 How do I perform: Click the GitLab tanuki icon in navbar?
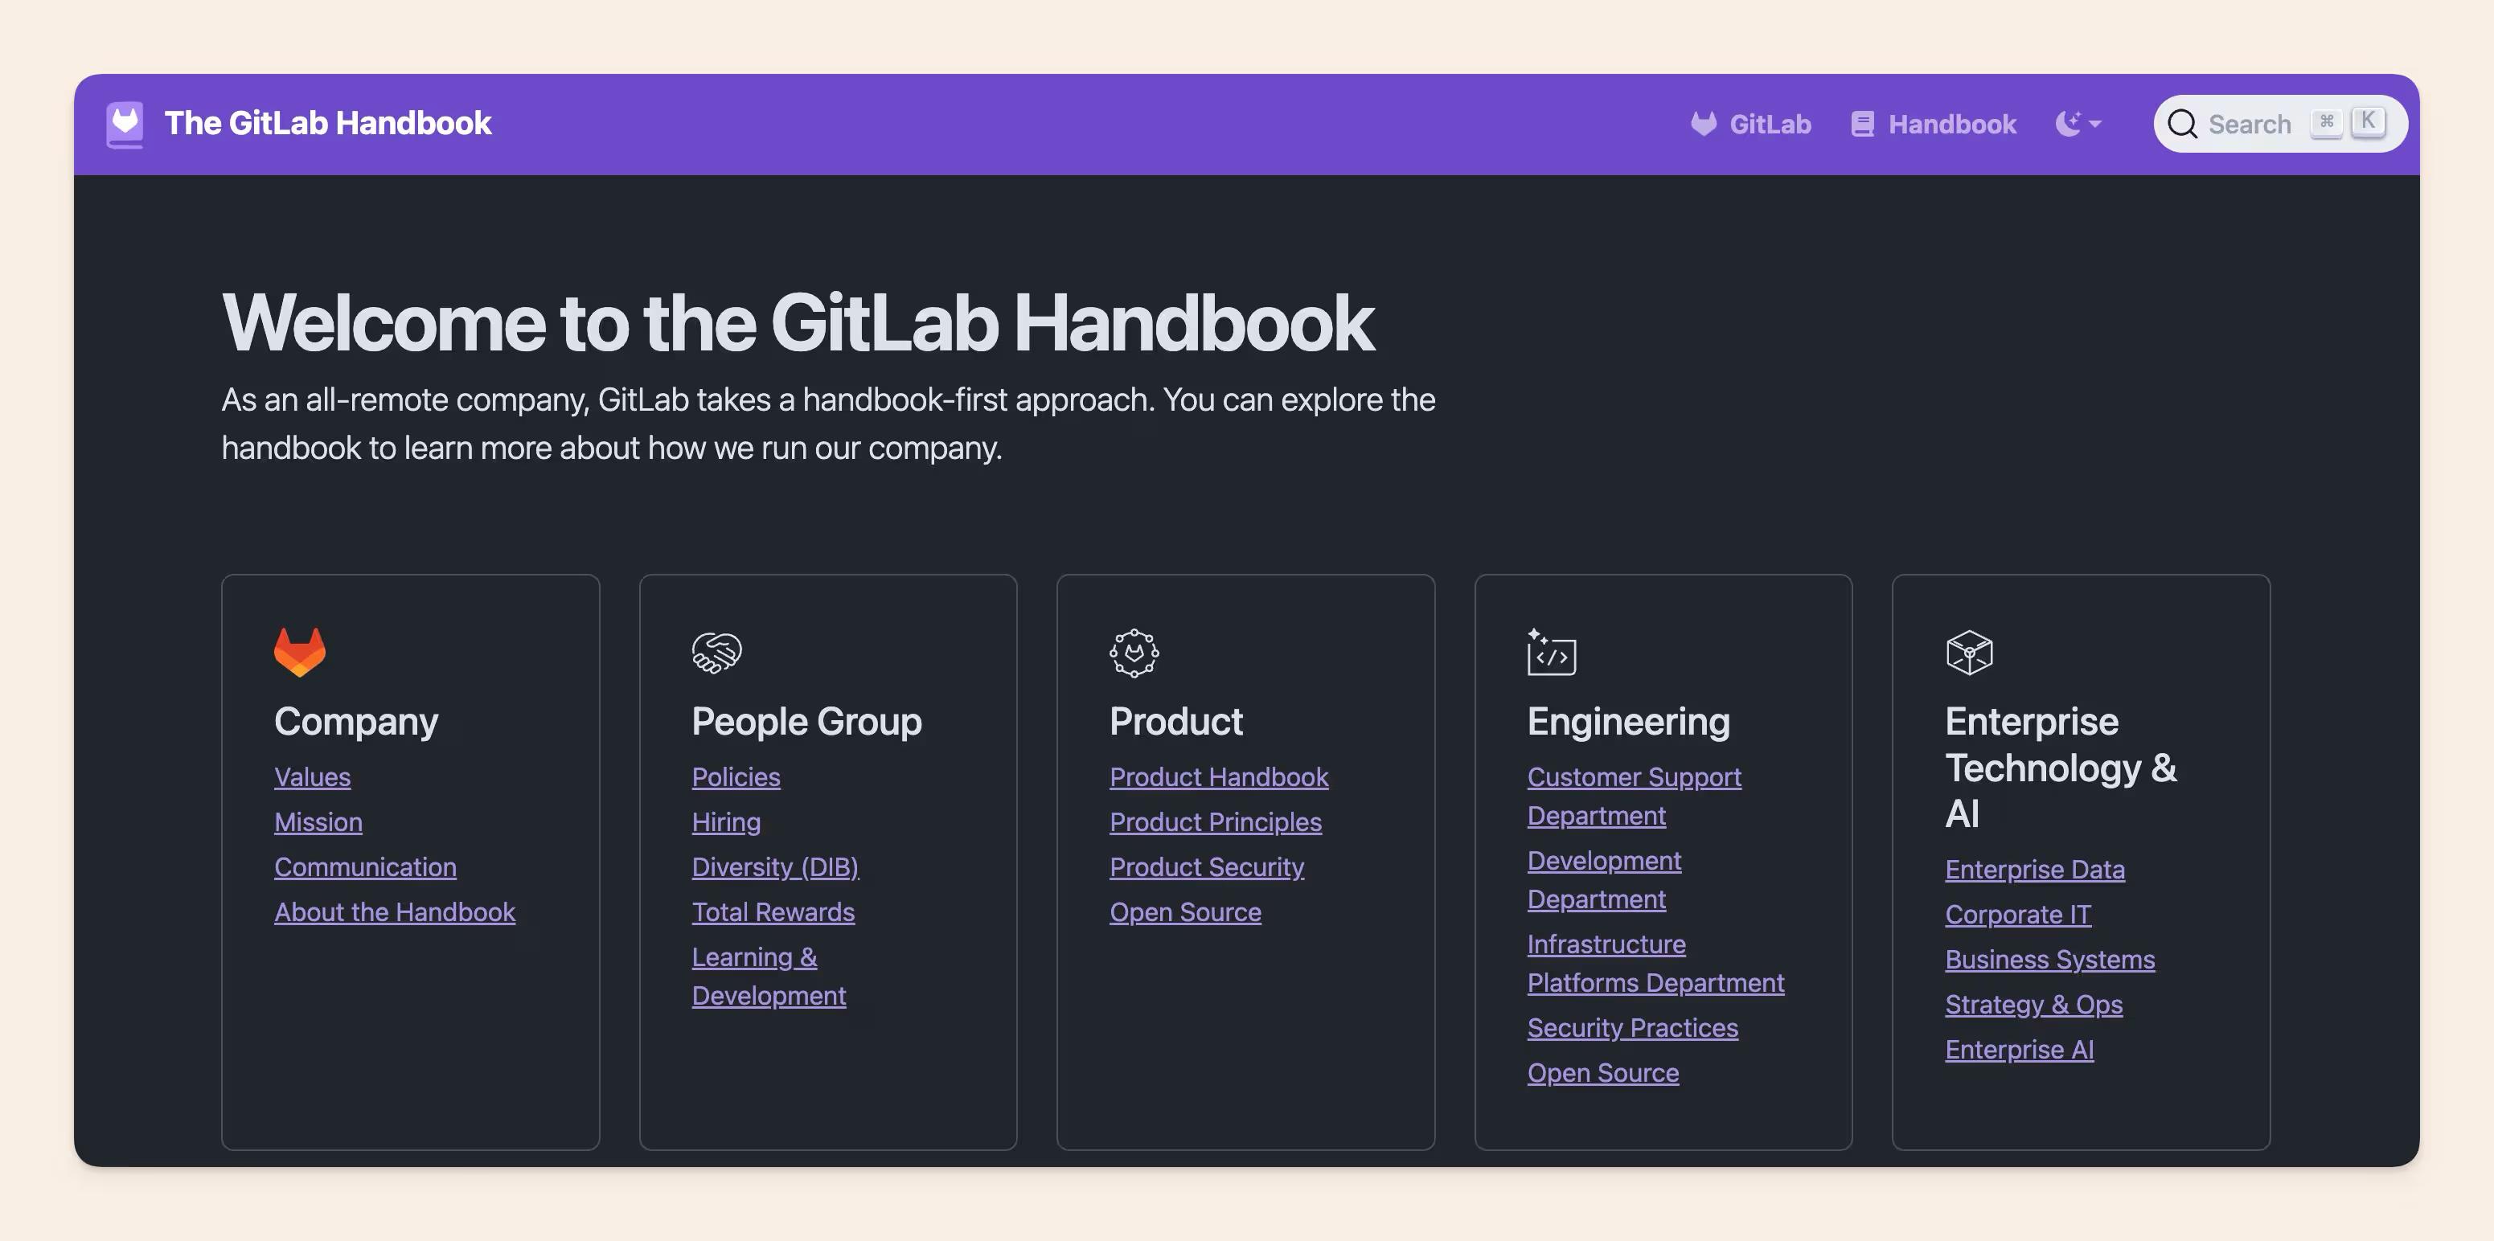pyautogui.click(x=1703, y=124)
